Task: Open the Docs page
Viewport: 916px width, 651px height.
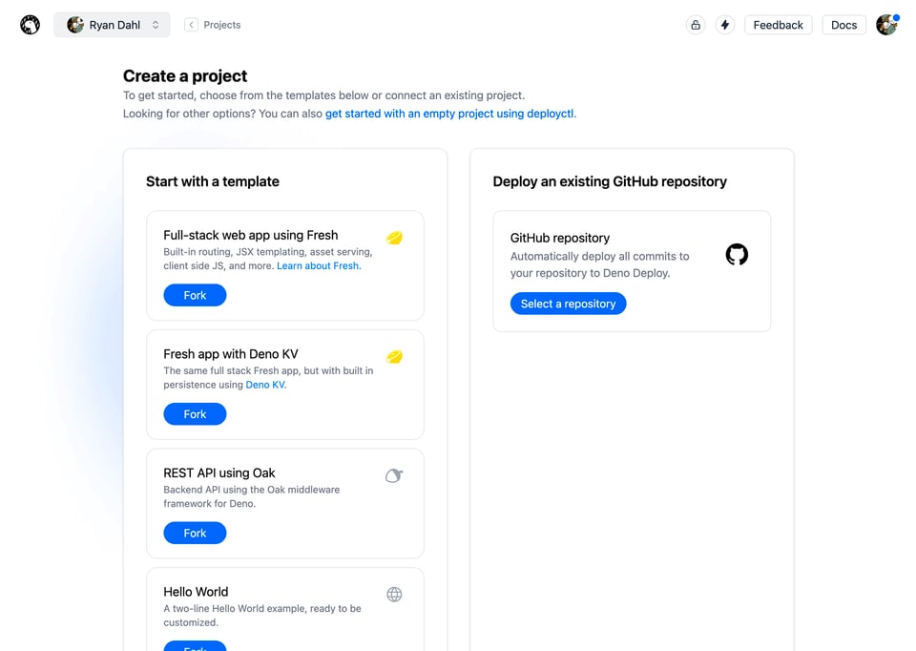Action: pos(843,25)
